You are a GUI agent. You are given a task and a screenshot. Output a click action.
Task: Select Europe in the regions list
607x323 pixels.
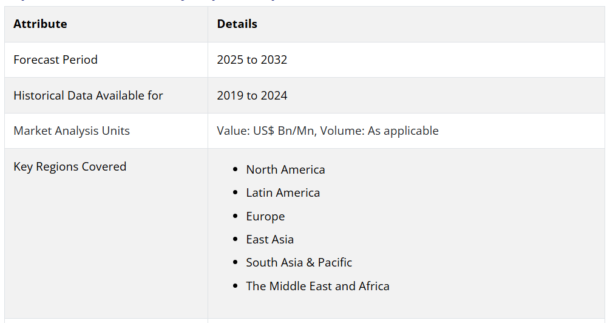[265, 216]
